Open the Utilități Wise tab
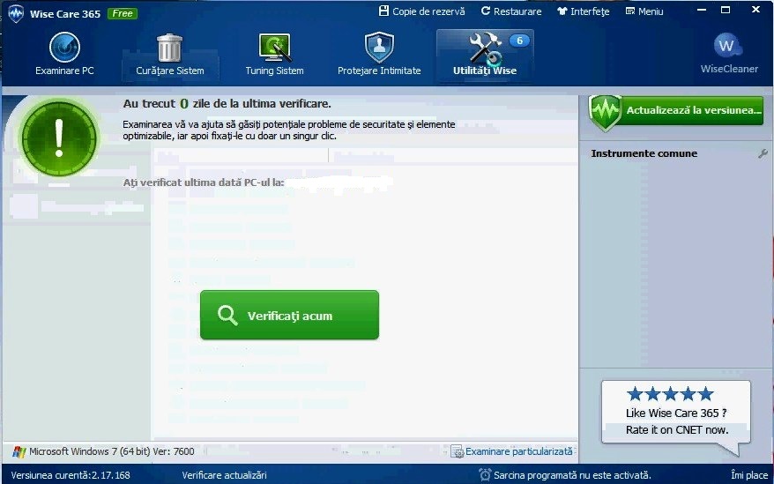Image resolution: width=774 pixels, height=484 pixels. 485,55
